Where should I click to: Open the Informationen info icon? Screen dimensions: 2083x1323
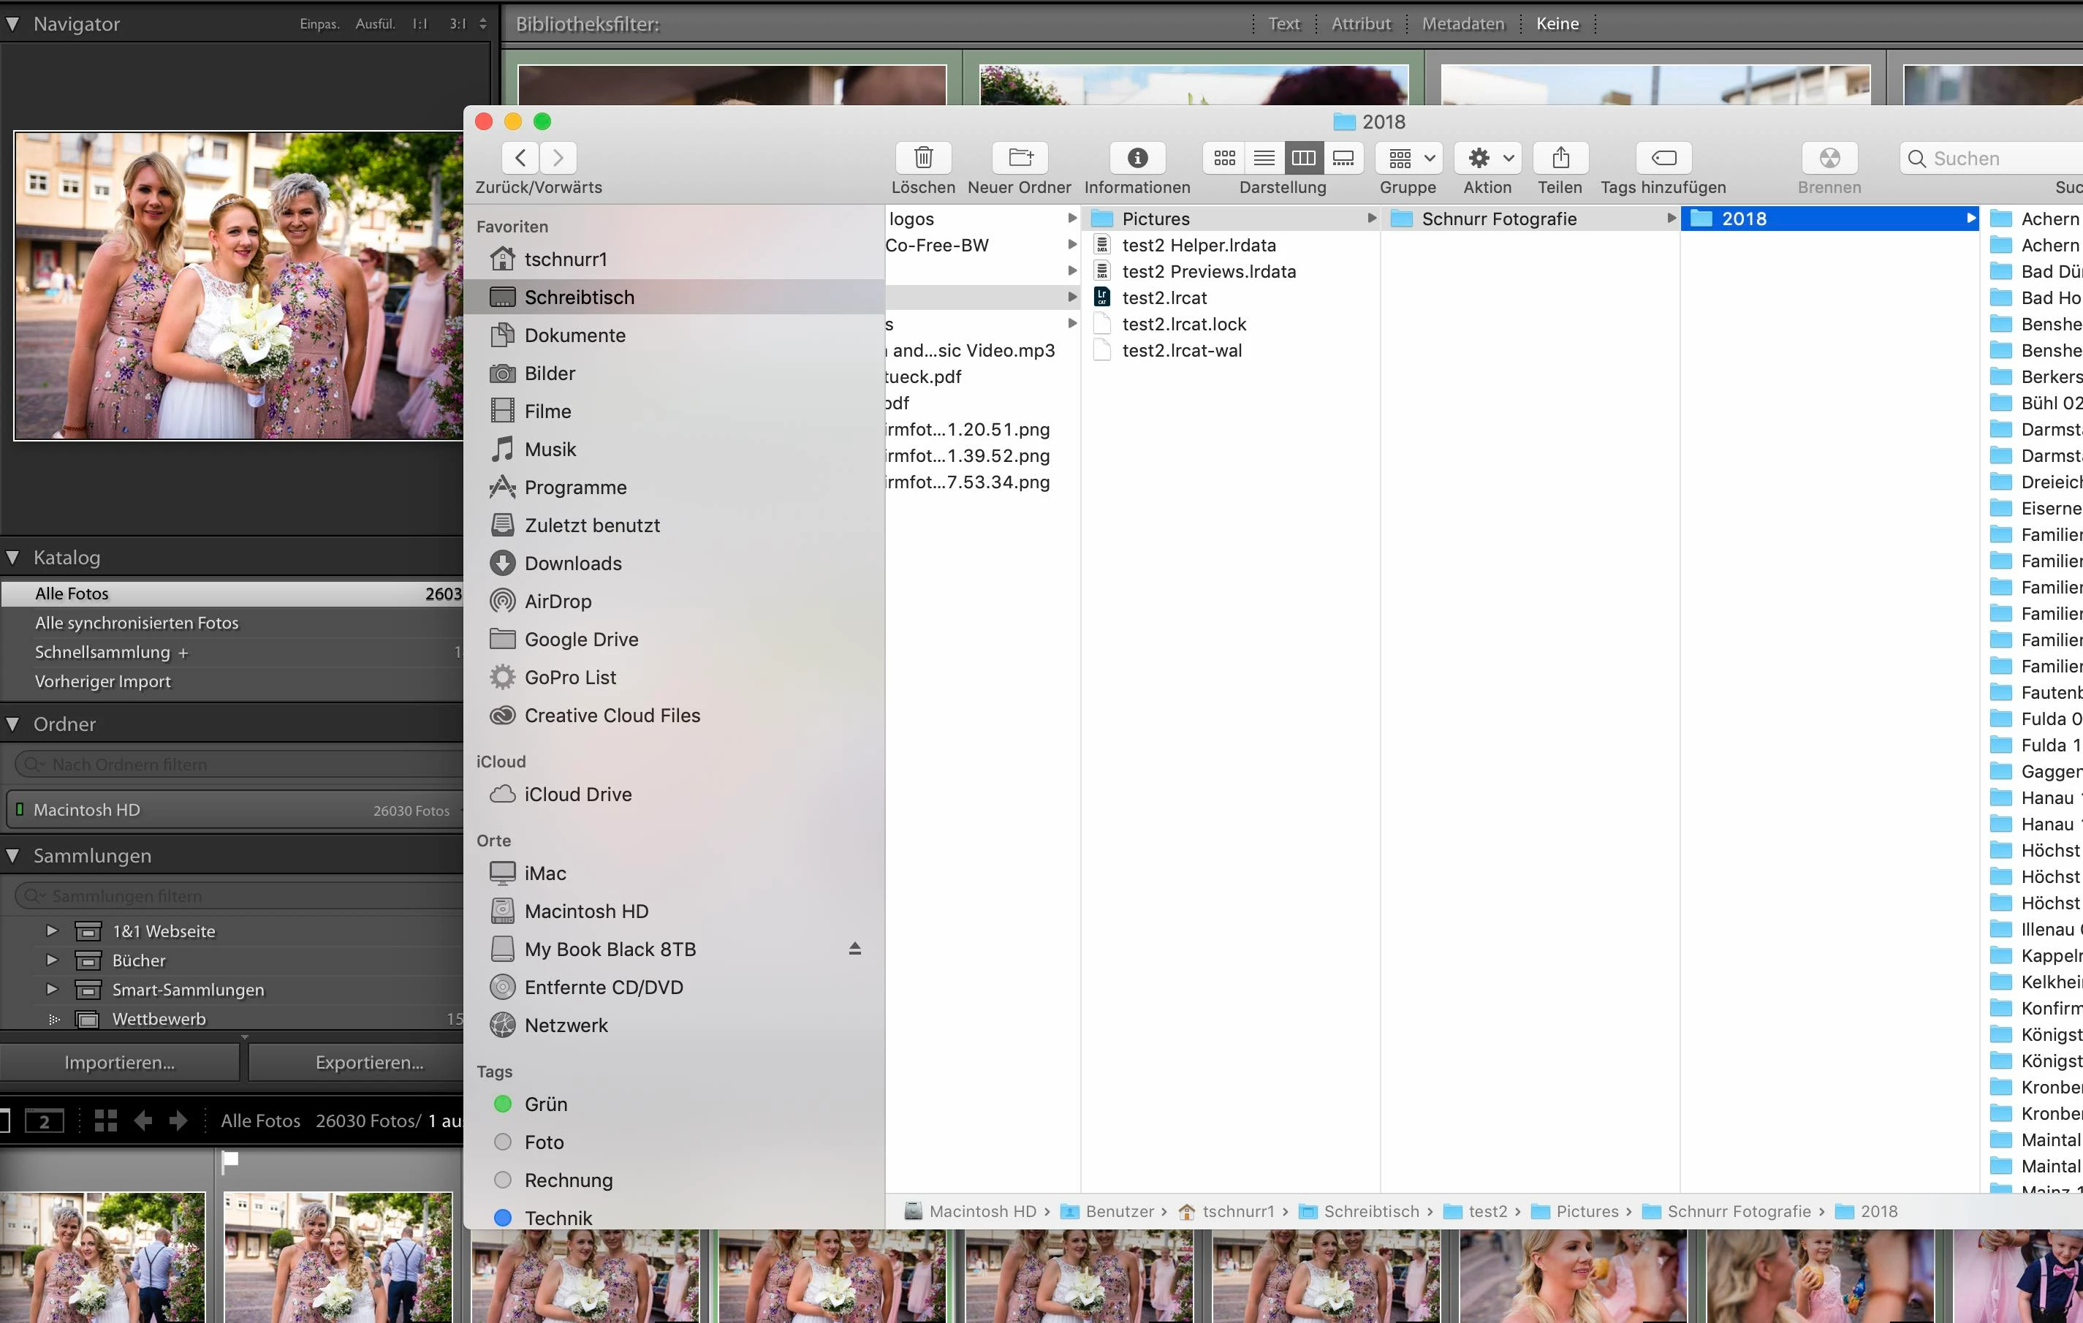1137,157
